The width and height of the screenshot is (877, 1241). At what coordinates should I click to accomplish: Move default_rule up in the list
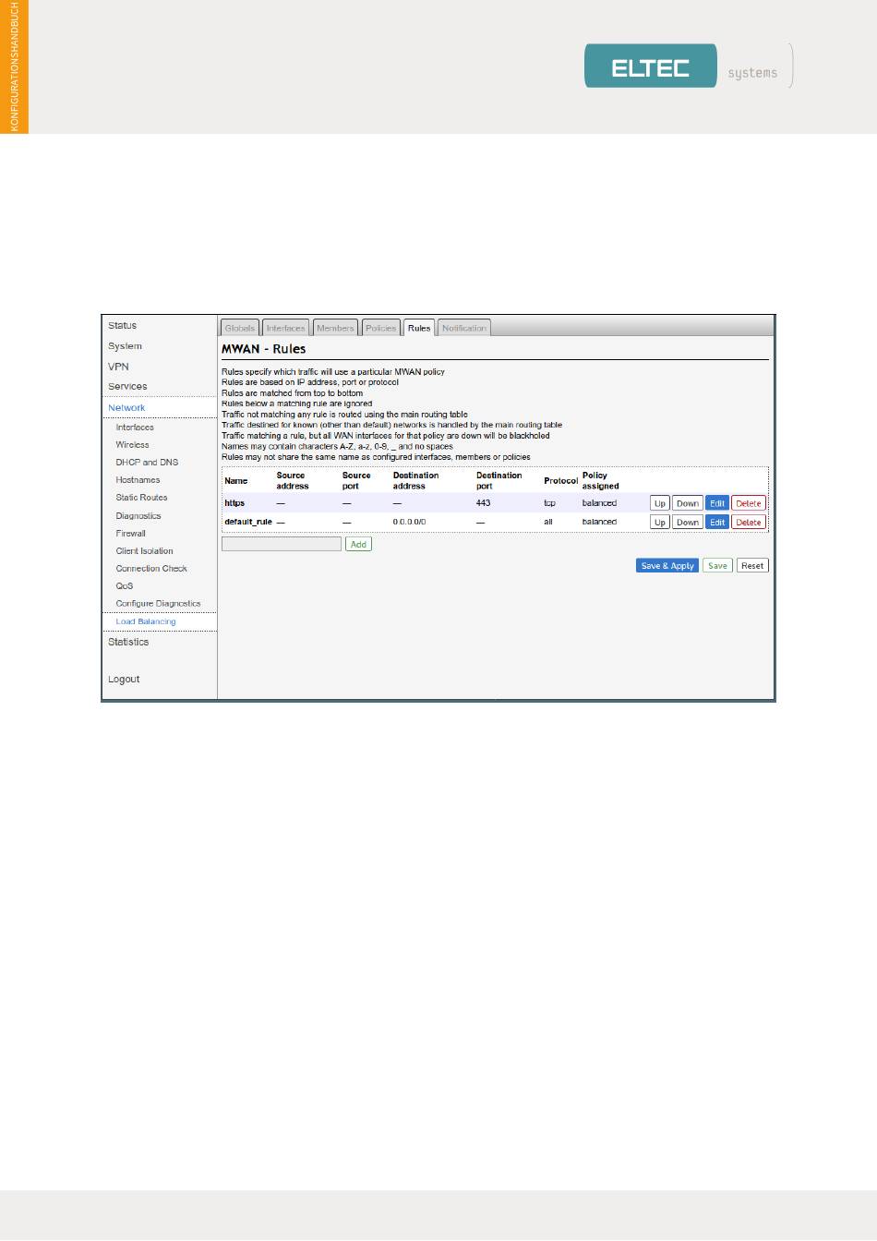click(x=659, y=522)
